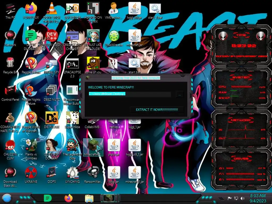Screen dimensions: 272x204
Task: Click the CPU usage bar in widget
Action: pyautogui.click(x=241, y=87)
